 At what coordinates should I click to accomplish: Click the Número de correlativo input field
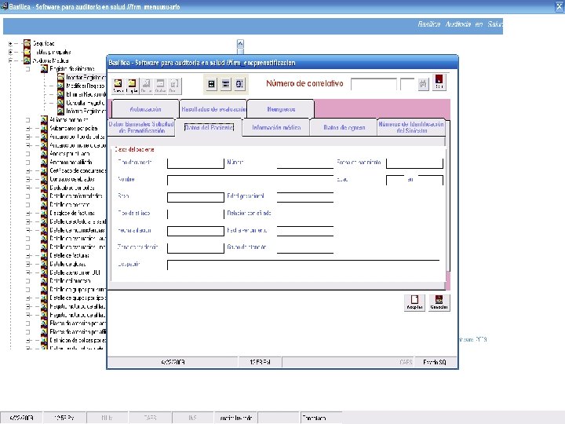(374, 84)
